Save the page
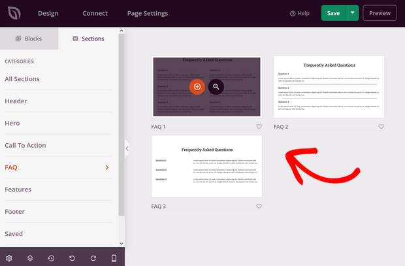The height and width of the screenshot is (266, 405). tap(333, 13)
